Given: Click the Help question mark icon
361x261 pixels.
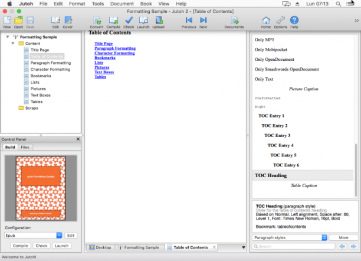Looking at the screenshot, I should tap(294, 22).
